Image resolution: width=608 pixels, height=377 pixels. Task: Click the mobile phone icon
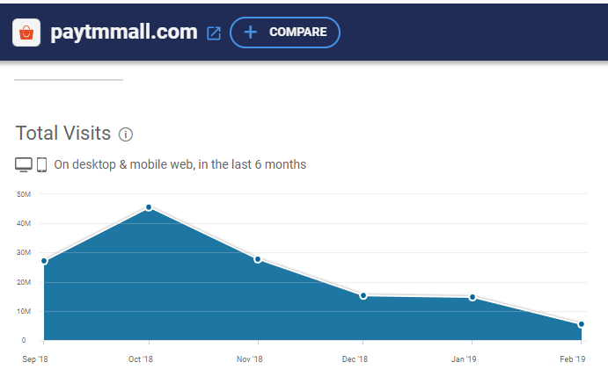(41, 164)
